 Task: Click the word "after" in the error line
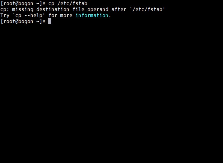119,9
